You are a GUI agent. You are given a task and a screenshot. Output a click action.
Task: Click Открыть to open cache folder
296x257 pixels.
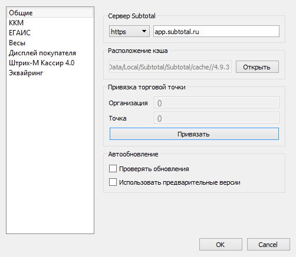pyautogui.click(x=257, y=67)
